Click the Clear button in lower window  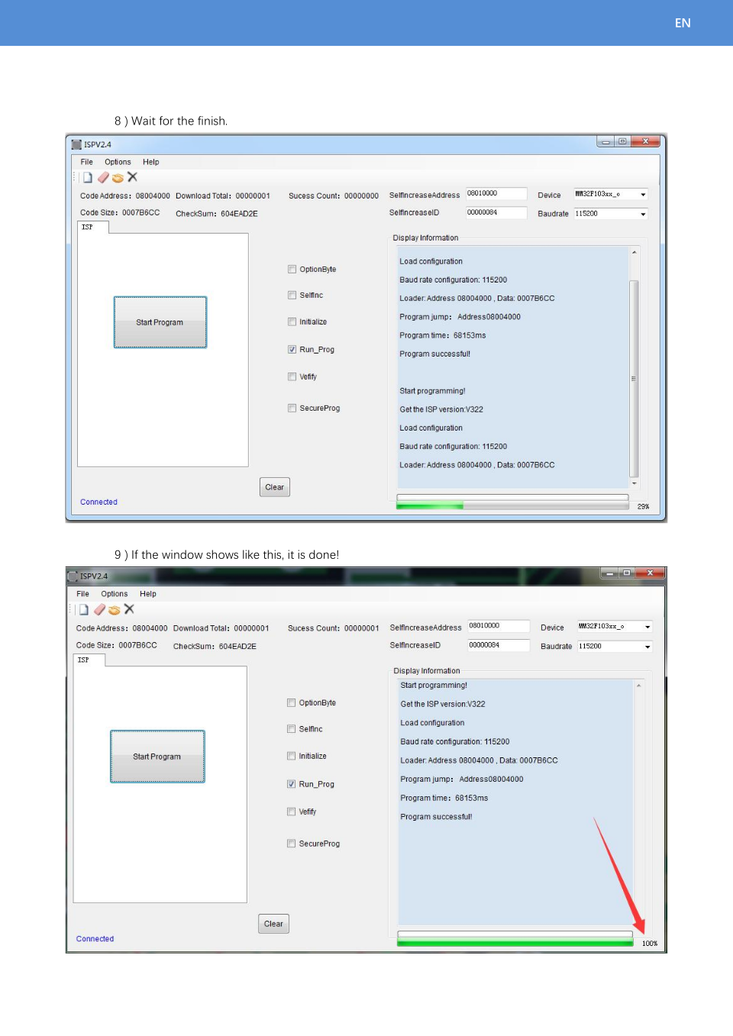pos(273,924)
